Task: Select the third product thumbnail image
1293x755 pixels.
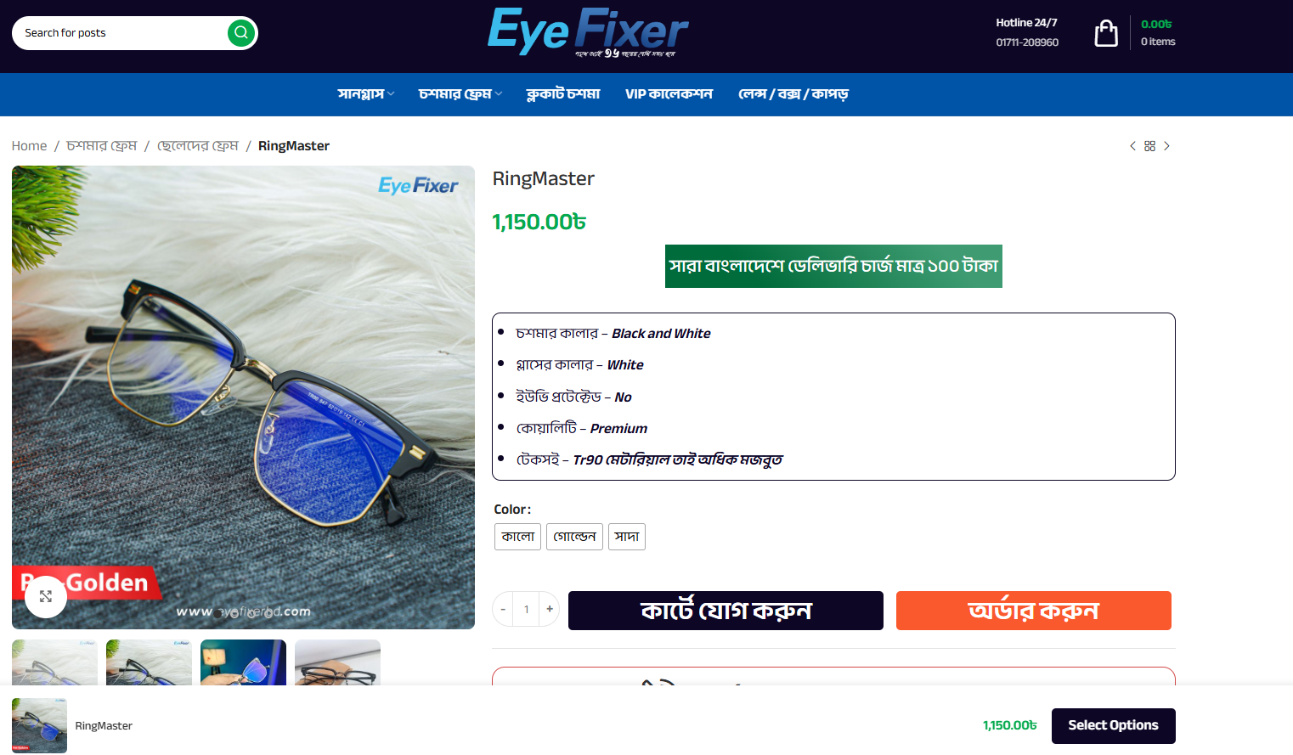Action: point(243,662)
